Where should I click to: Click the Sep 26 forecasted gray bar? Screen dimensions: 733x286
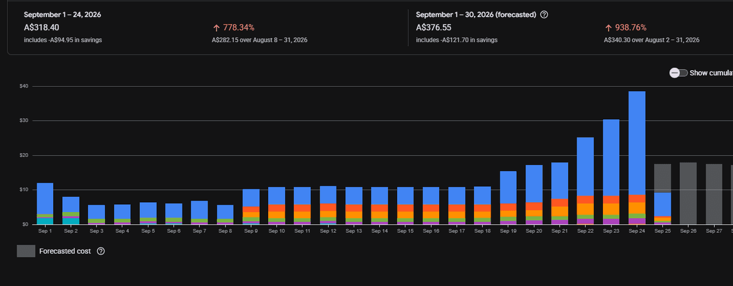(688, 193)
